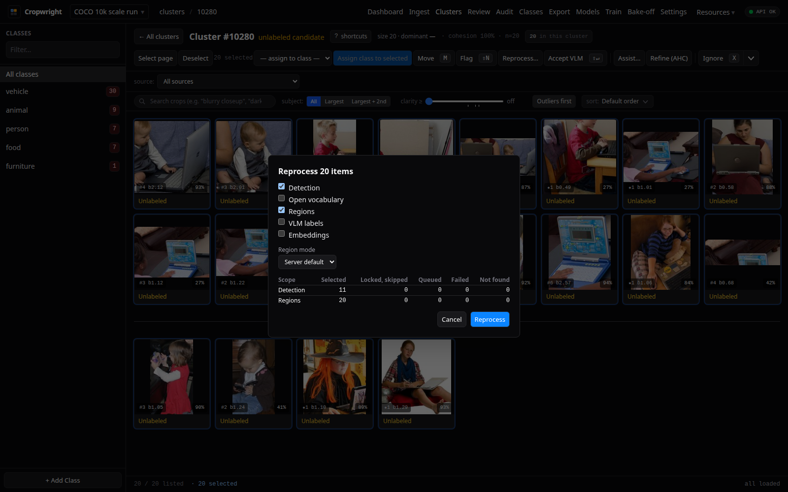Cancel the Reprocess dialog

pyautogui.click(x=452, y=319)
